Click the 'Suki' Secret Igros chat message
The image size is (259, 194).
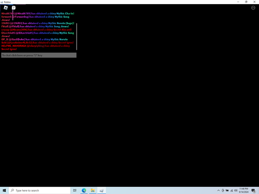37,42
